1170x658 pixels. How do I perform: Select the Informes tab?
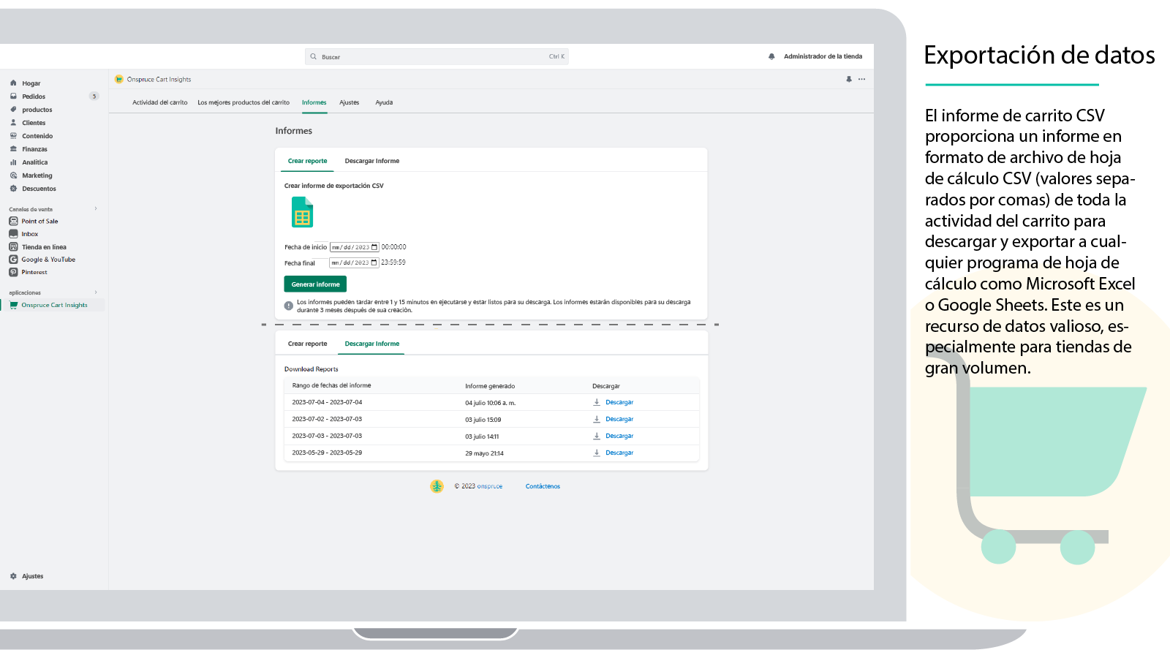pos(314,102)
